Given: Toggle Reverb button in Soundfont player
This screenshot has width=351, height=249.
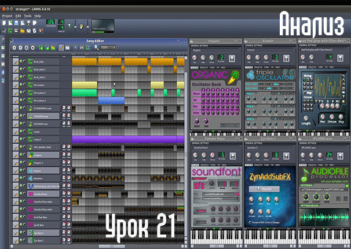Looking at the screenshot, I should pos(201,211).
